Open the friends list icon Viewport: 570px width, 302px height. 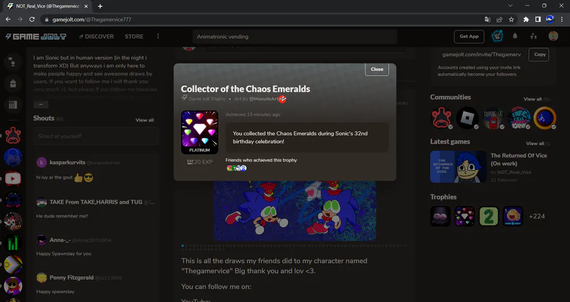pos(534,36)
